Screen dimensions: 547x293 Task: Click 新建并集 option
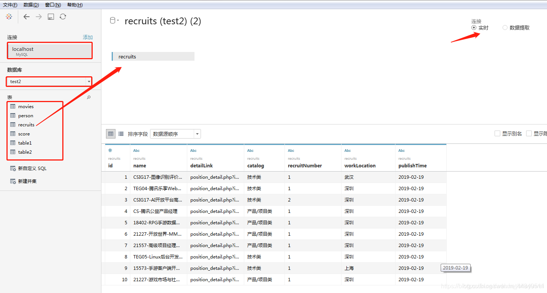tap(27, 181)
